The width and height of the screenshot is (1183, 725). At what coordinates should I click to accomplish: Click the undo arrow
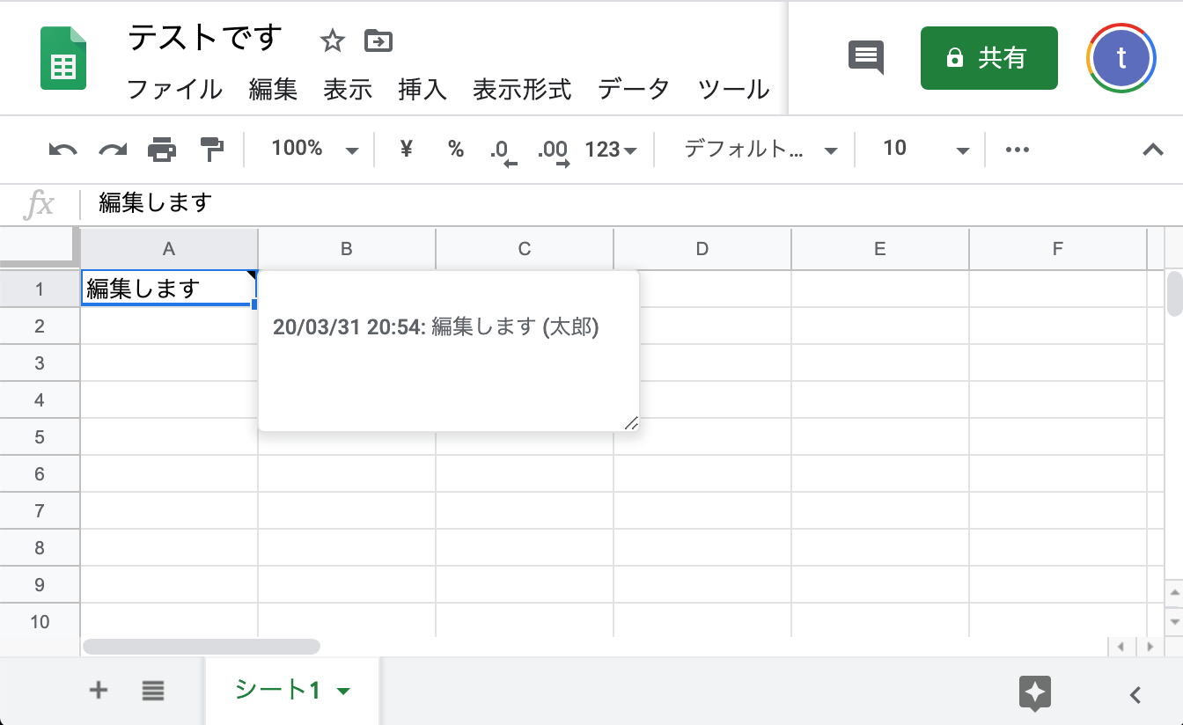pos(60,149)
